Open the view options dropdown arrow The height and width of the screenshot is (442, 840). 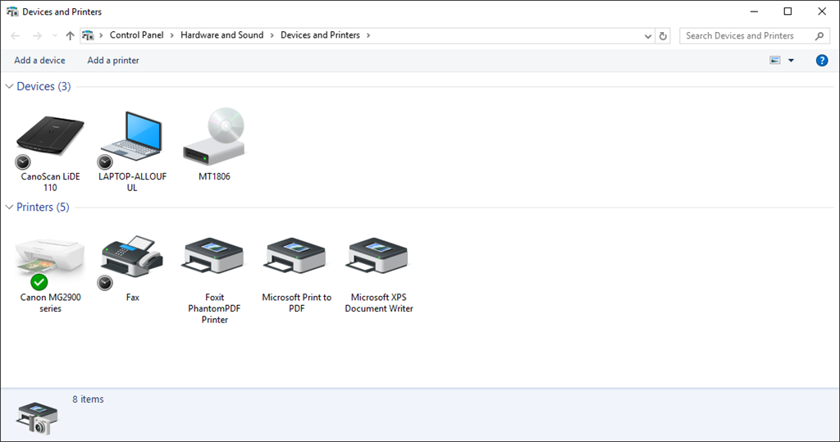click(x=791, y=61)
